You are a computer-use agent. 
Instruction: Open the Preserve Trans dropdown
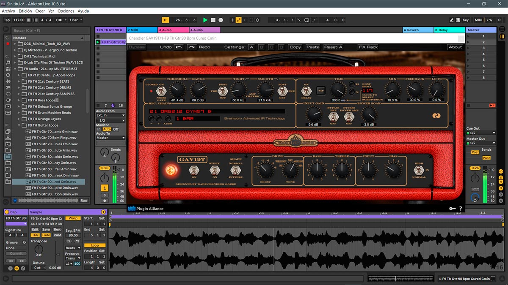[73, 258]
